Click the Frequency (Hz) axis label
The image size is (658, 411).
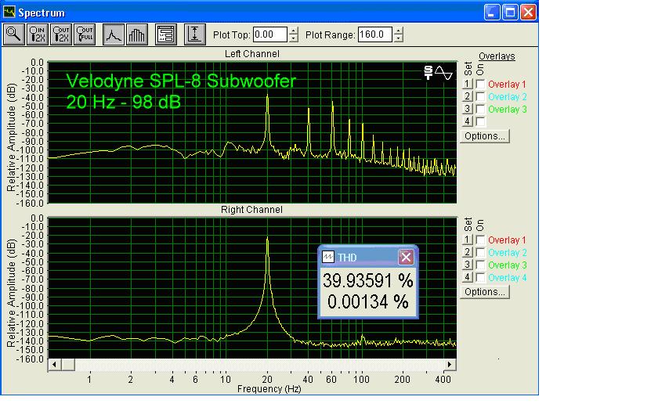click(269, 389)
